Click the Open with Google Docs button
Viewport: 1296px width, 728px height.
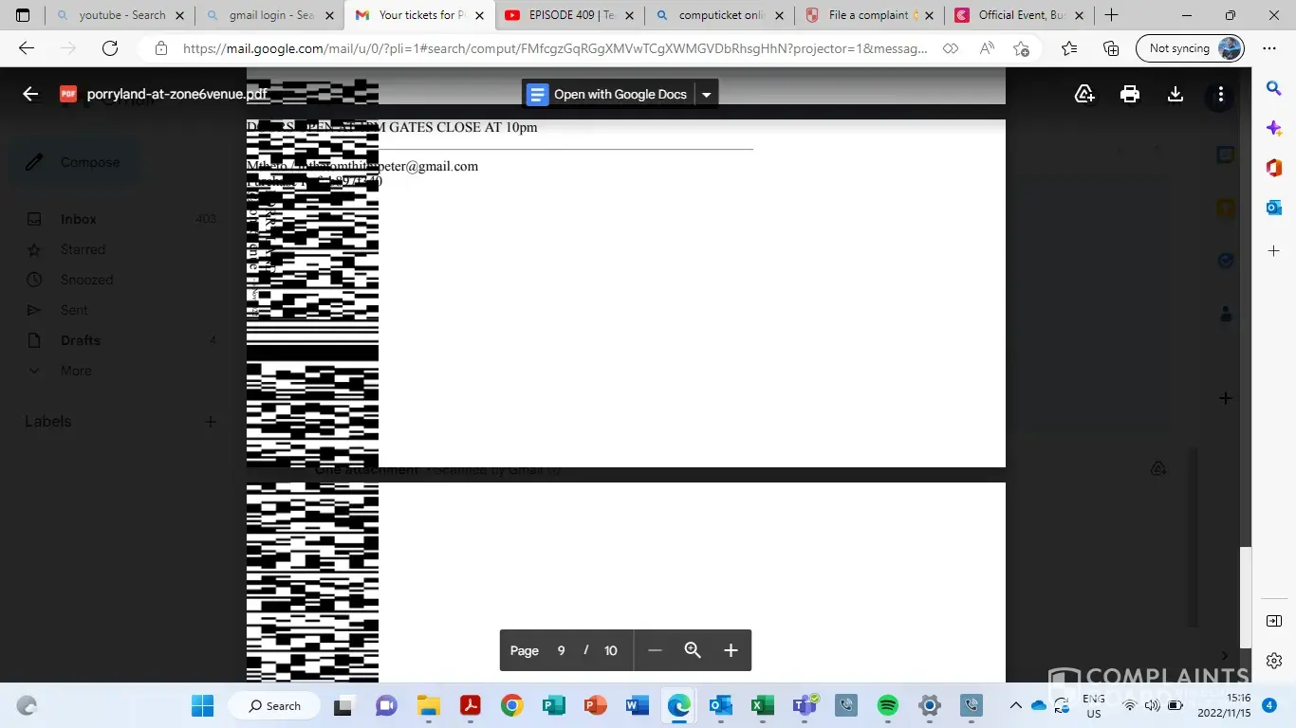[607, 94]
